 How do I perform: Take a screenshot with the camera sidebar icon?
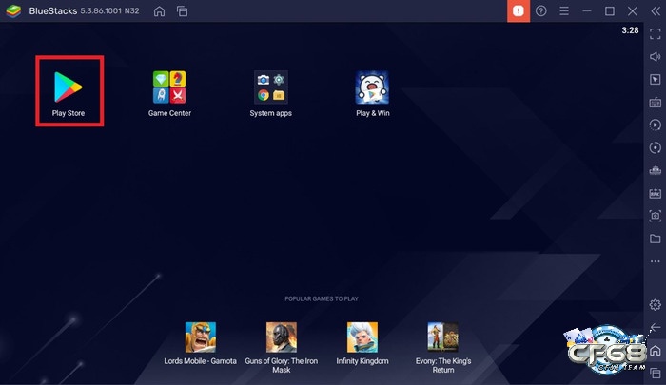coord(655,216)
